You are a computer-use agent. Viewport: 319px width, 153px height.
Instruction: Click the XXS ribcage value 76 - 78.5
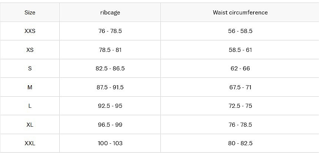pos(110,31)
